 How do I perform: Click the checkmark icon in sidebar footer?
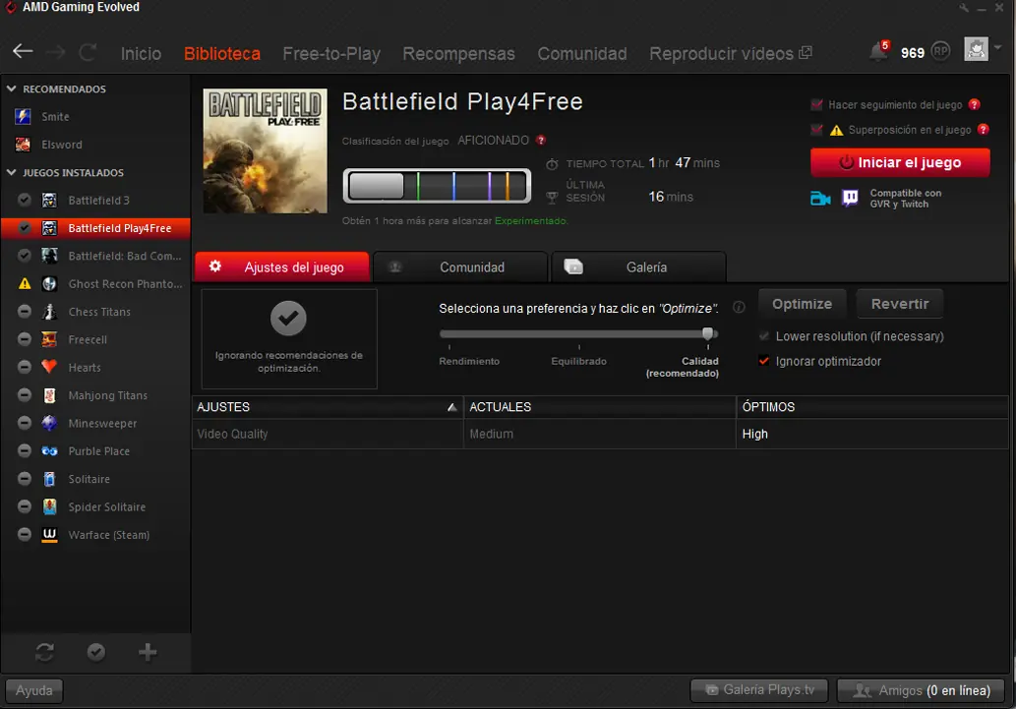96,652
